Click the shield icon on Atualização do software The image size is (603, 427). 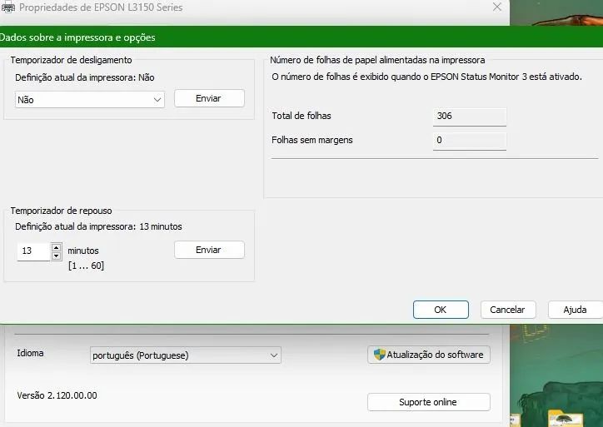click(379, 355)
